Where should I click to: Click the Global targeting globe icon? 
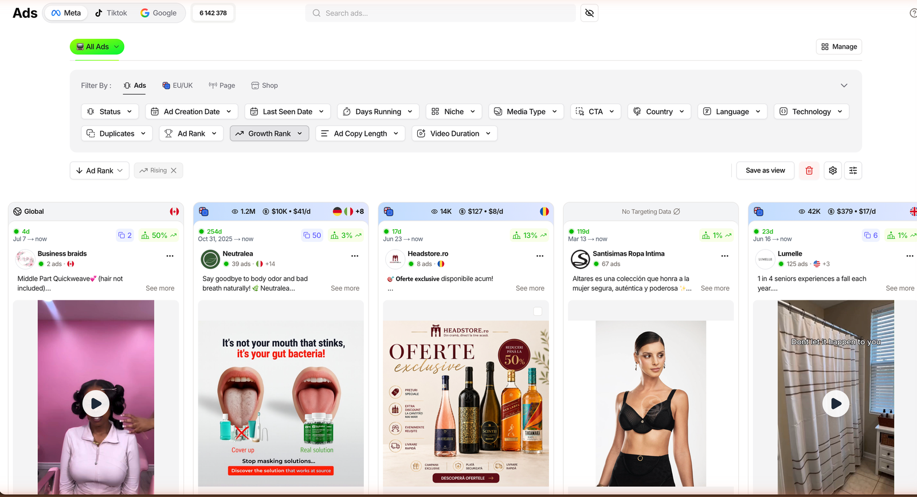coord(17,212)
